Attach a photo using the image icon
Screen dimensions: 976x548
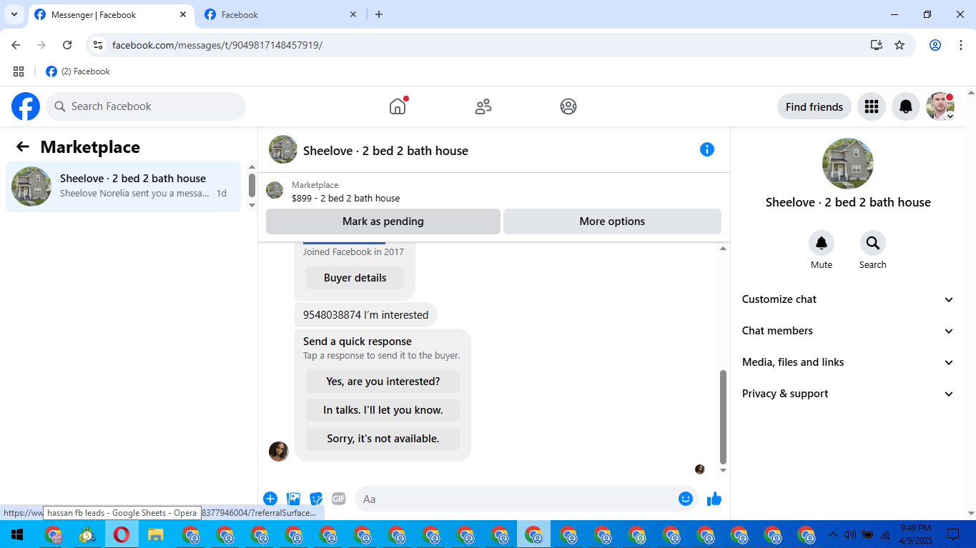(x=293, y=499)
